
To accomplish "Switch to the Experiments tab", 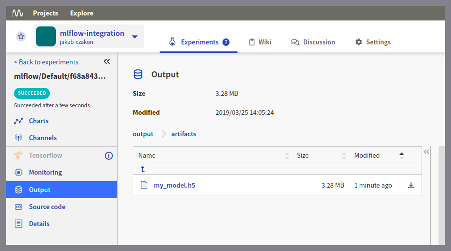I will pos(199,42).
